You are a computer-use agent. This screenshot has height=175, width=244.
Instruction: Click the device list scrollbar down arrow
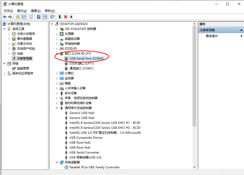[x=194, y=167]
